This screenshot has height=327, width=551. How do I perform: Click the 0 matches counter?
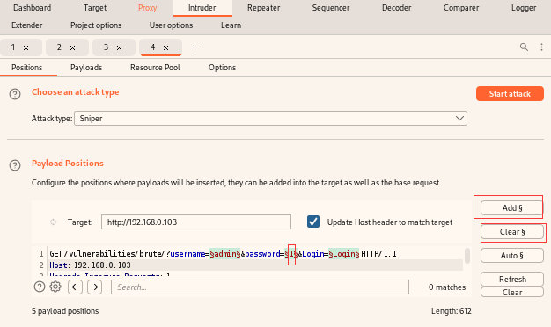[447, 287]
